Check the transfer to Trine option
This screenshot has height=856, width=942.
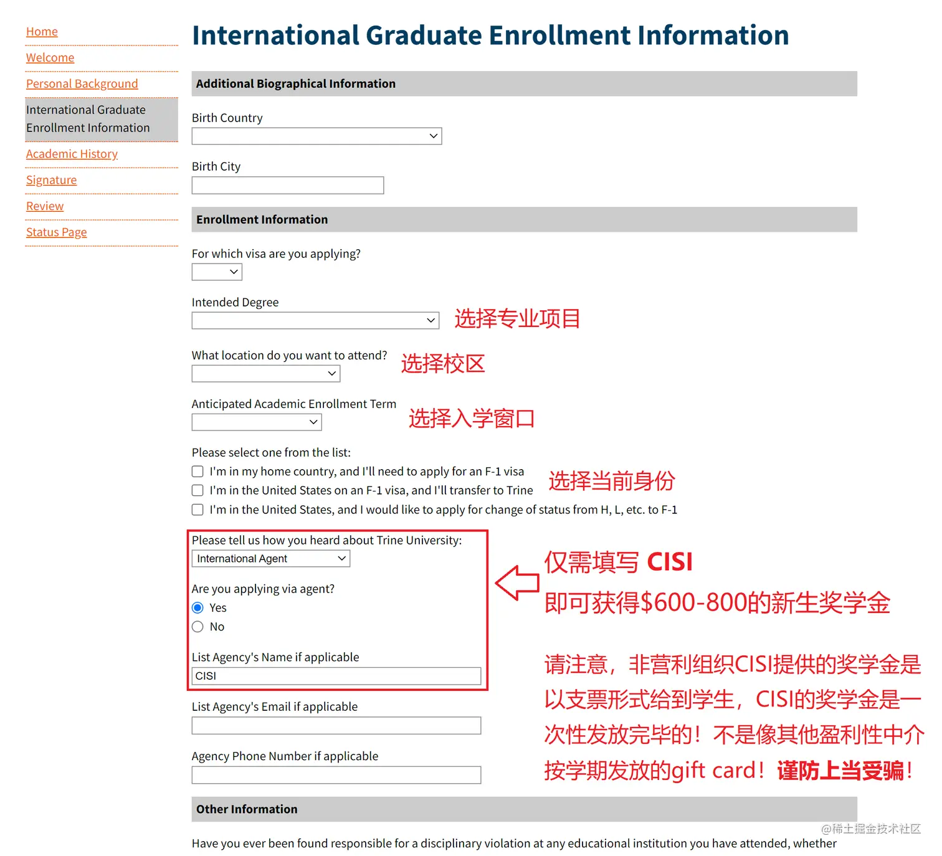click(x=197, y=490)
